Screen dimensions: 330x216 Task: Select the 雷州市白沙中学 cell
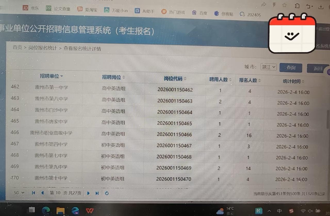[x=51, y=110]
